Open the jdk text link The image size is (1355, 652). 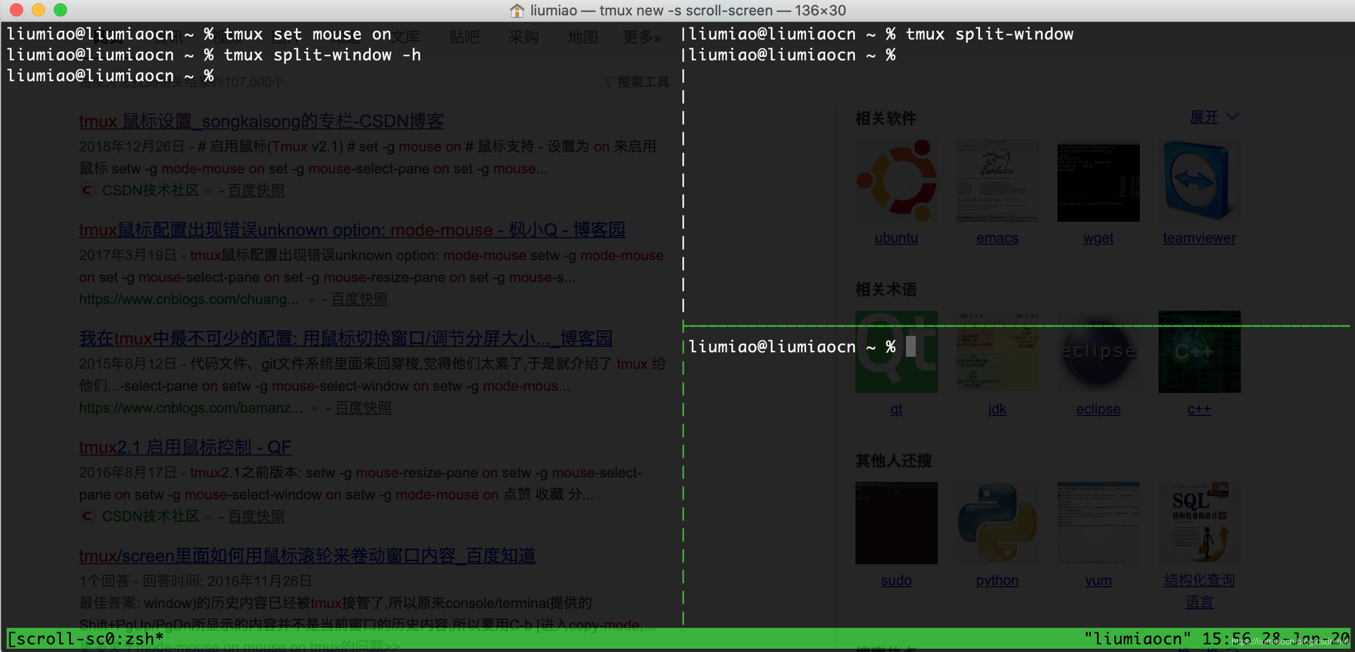(x=998, y=409)
